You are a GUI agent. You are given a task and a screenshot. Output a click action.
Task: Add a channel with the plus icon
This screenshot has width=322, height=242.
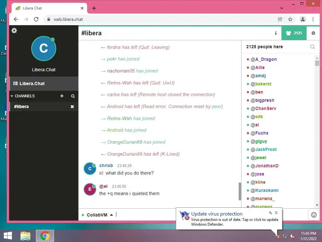tap(62, 96)
